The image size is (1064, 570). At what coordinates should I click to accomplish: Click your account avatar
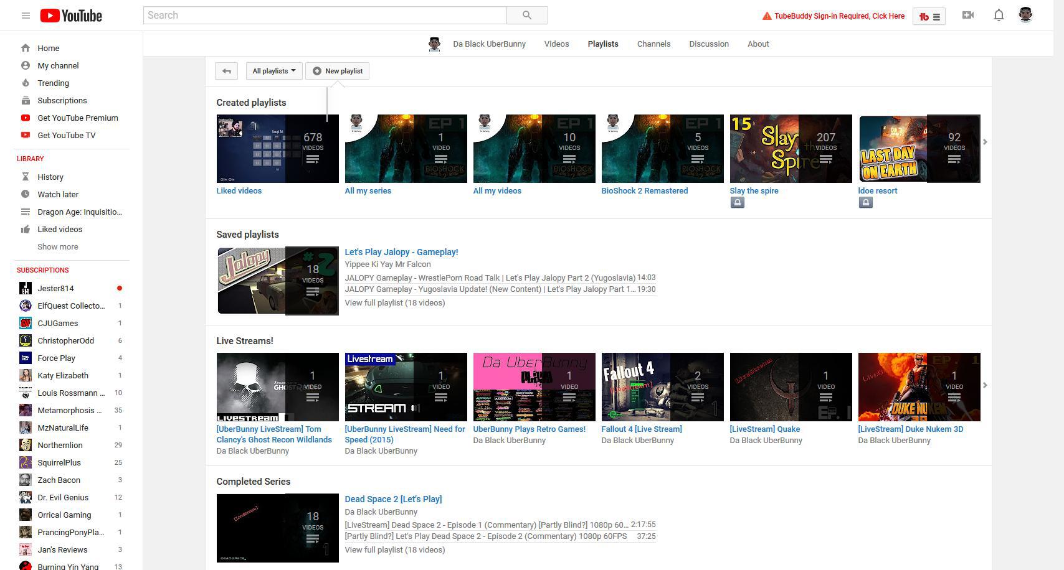(x=1025, y=15)
